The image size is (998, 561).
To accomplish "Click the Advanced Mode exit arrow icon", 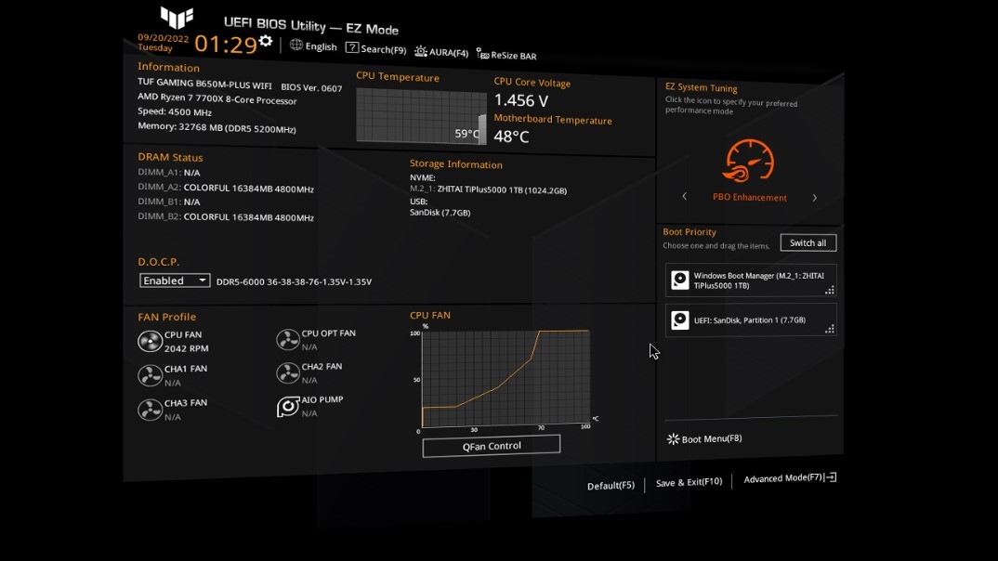I will click(x=832, y=477).
